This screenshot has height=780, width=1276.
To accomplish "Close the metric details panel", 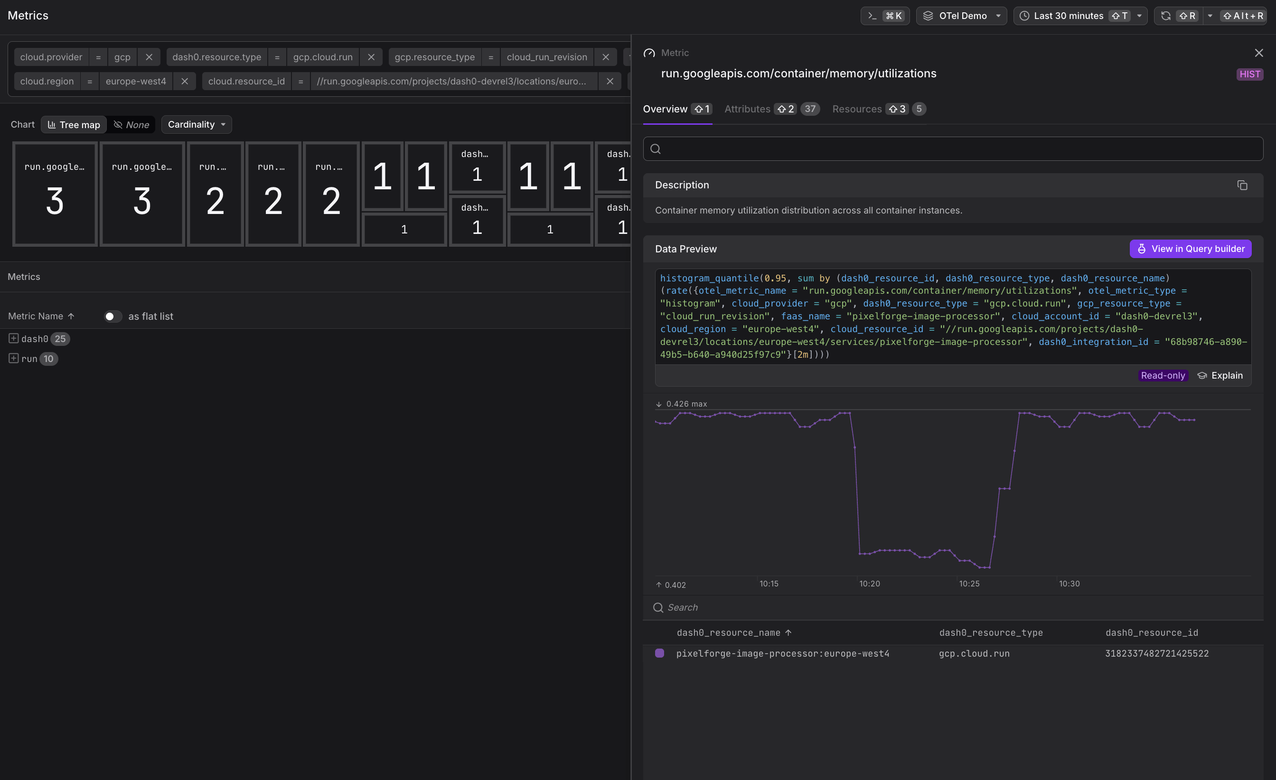I will (x=1259, y=53).
